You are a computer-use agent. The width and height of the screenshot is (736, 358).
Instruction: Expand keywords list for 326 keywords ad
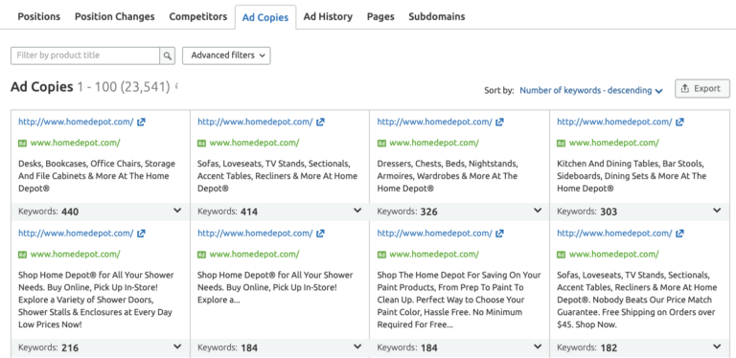(538, 211)
